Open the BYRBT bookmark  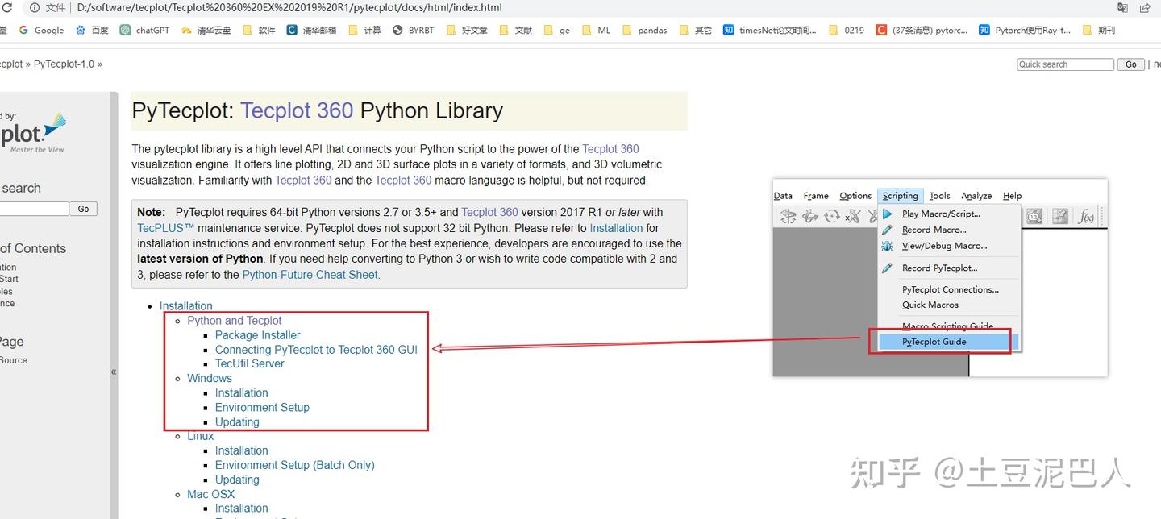pyautogui.click(x=413, y=30)
